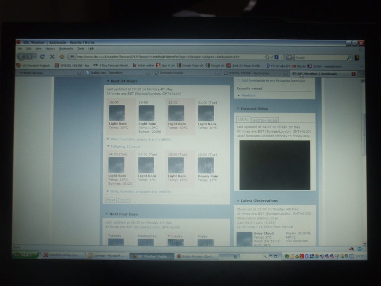381x286 pixels.
Task: Click the Bluetooth icon in the system tray
Action: 306,256
